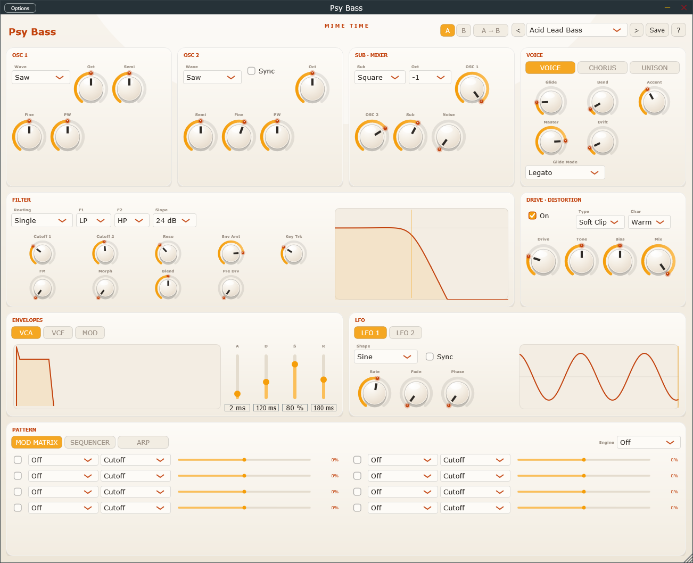Click the LFO Phase knob

click(458, 393)
